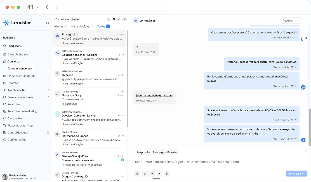Open Fluxos do WhatsApp
This screenshot has width=311, height=182.
(x=20, y=125)
